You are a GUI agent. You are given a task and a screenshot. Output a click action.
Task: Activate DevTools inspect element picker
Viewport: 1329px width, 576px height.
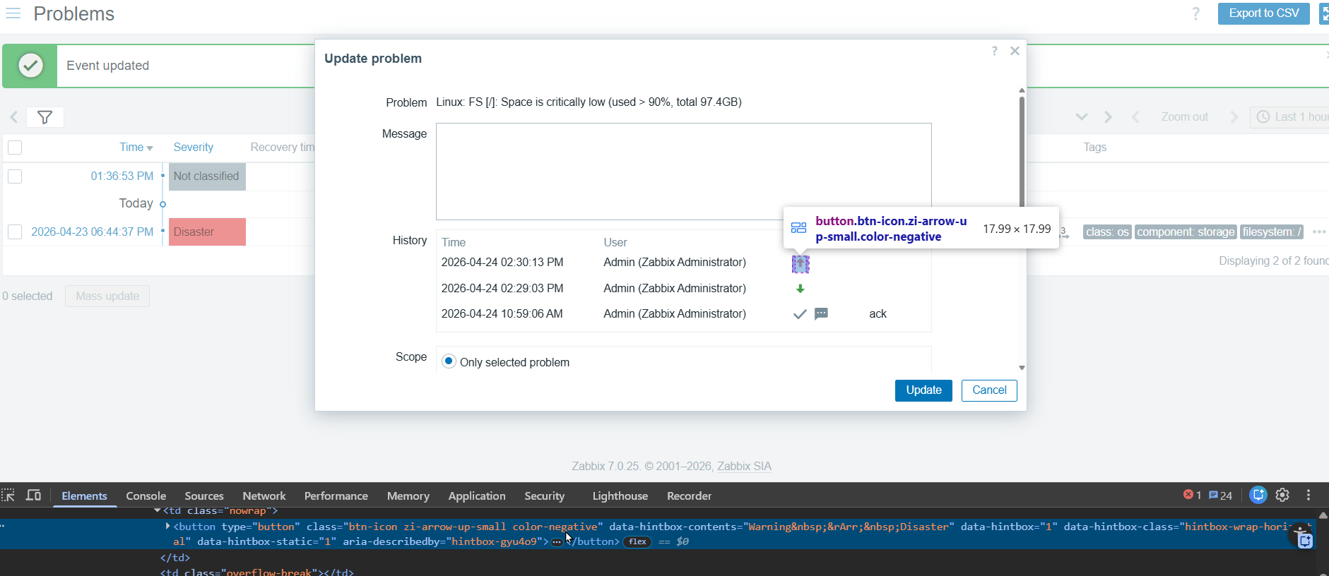(x=8, y=496)
